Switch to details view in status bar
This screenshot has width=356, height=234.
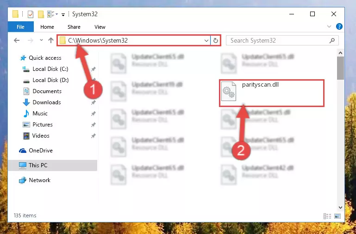point(327,216)
